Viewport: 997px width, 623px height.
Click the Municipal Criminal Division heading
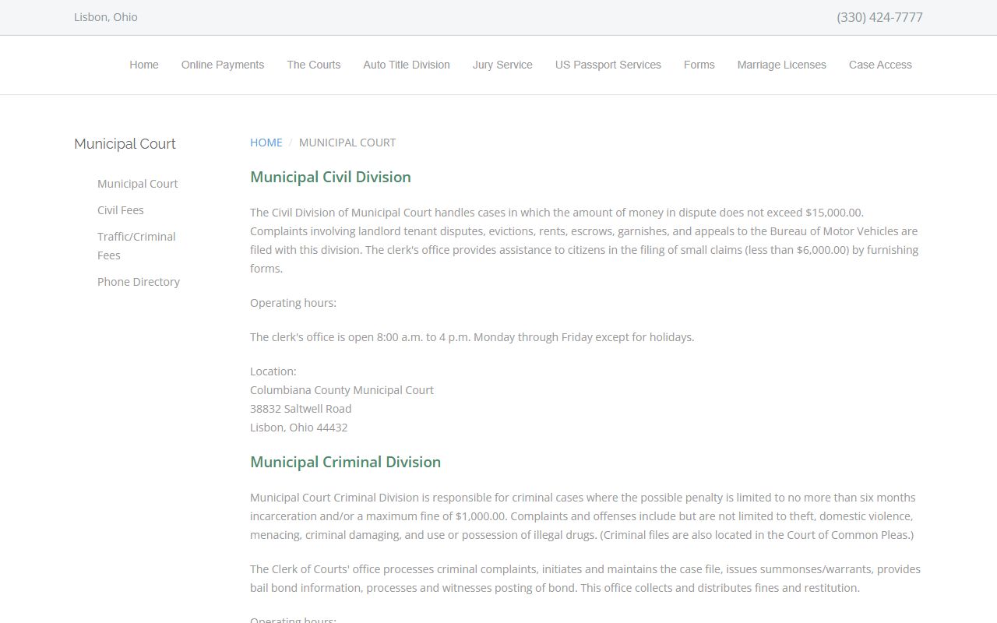(x=345, y=462)
